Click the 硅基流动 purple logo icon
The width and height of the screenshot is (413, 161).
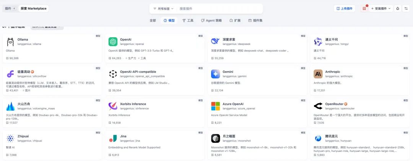pos(10,74)
